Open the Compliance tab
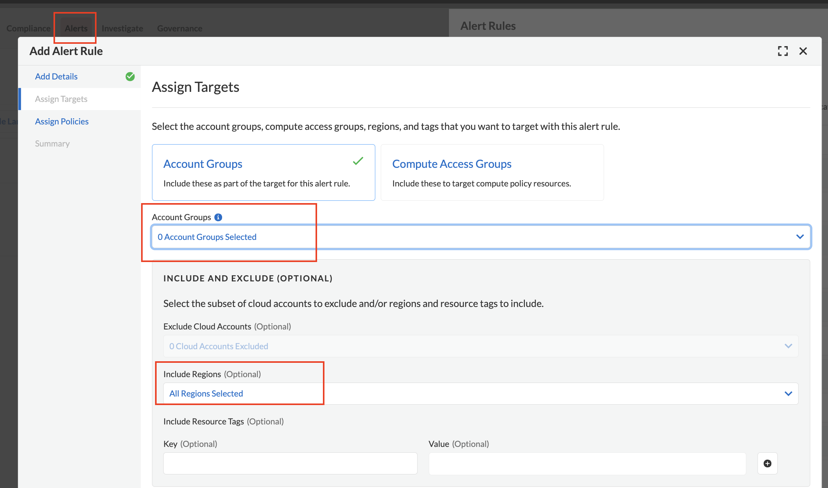 [28, 28]
